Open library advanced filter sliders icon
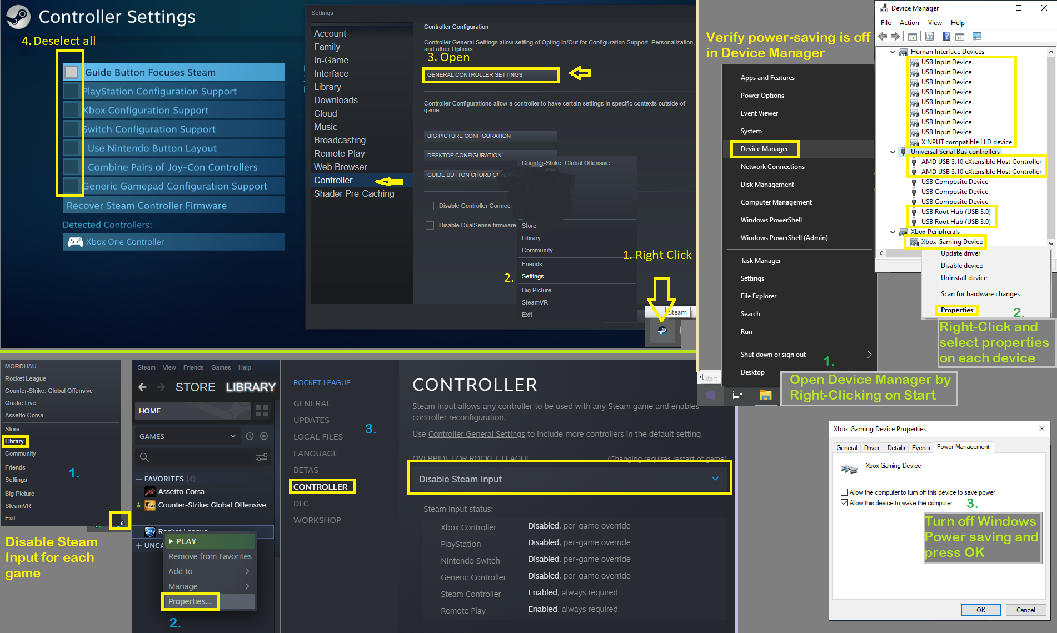The image size is (1057, 633). pos(262,457)
